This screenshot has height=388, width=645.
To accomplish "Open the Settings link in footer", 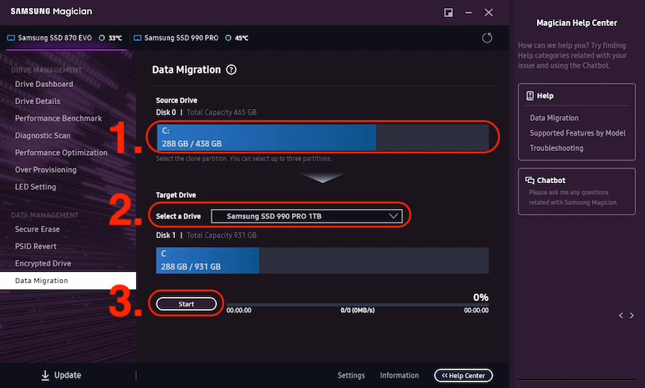I will point(351,375).
